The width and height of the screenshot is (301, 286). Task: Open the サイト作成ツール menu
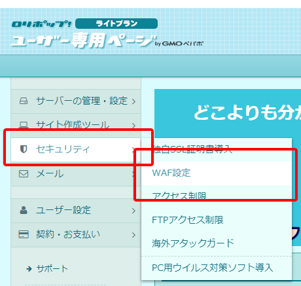76,126
